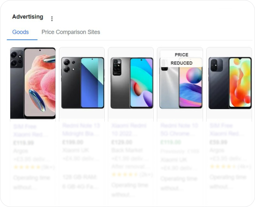Image resolution: width=255 pixels, height=207 pixels.
Task: Click the Xiaomi Redmi 10 2022 phone image
Action: (x=132, y=83)
